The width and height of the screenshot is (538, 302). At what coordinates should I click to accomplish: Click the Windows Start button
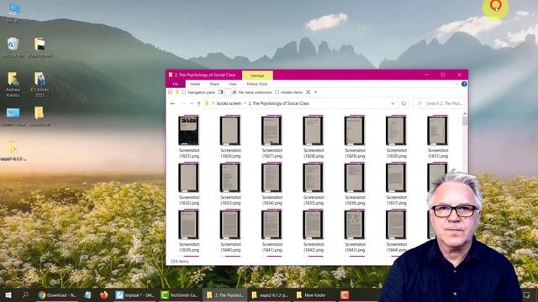point(8,294)
